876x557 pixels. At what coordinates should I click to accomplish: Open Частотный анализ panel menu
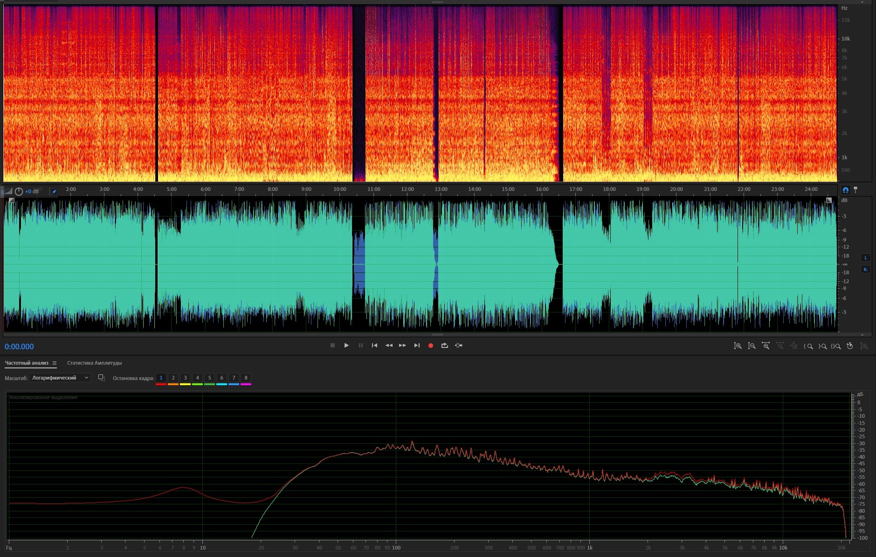(55, 363)
